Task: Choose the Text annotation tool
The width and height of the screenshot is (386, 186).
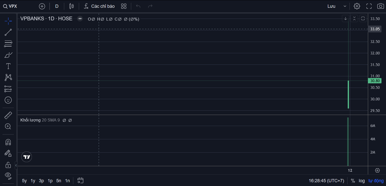Action: click(8, 66)
